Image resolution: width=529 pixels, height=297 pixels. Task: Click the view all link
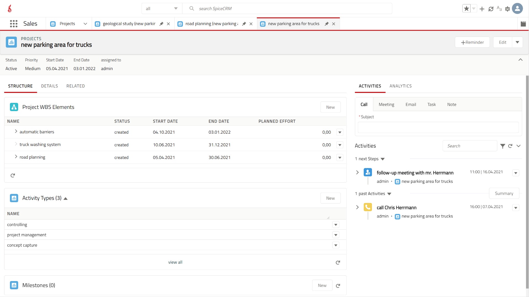coord(175,262)
